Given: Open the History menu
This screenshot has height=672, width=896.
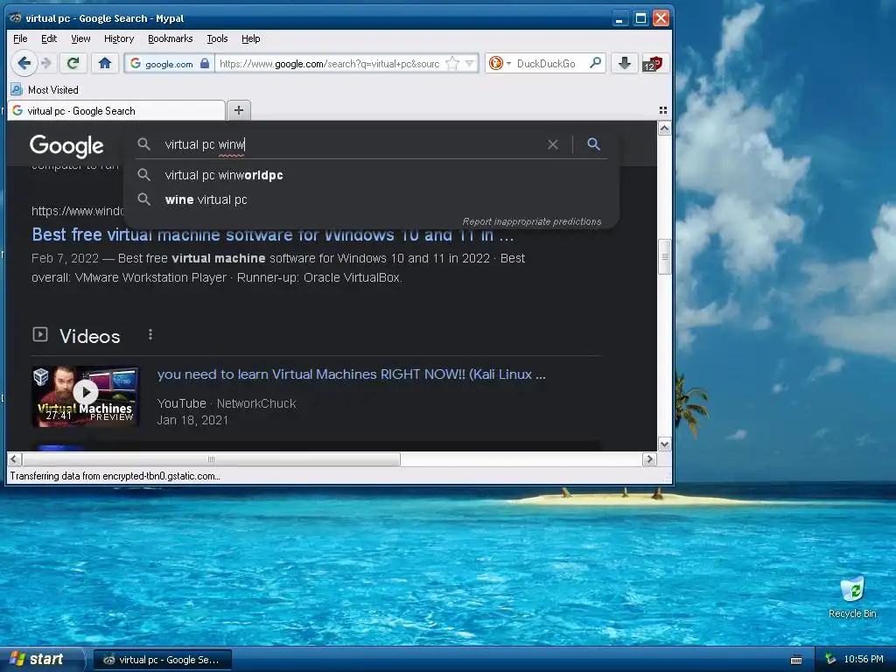Looking at the screenshot, I should click(x=119, y=38).
